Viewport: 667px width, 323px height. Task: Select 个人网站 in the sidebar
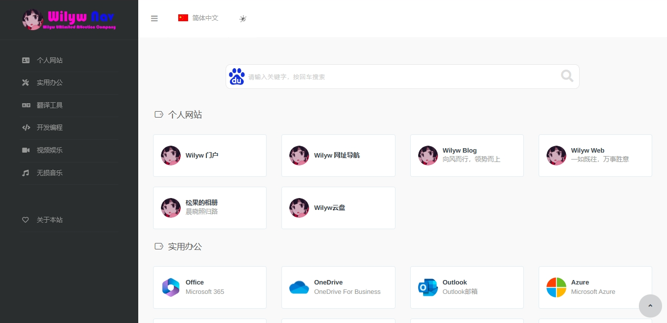49,60
